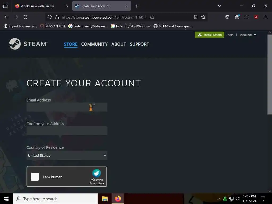The image size is (272, 204).
Task: Open tracking protection shield icon
Action: tap(50, 17)
